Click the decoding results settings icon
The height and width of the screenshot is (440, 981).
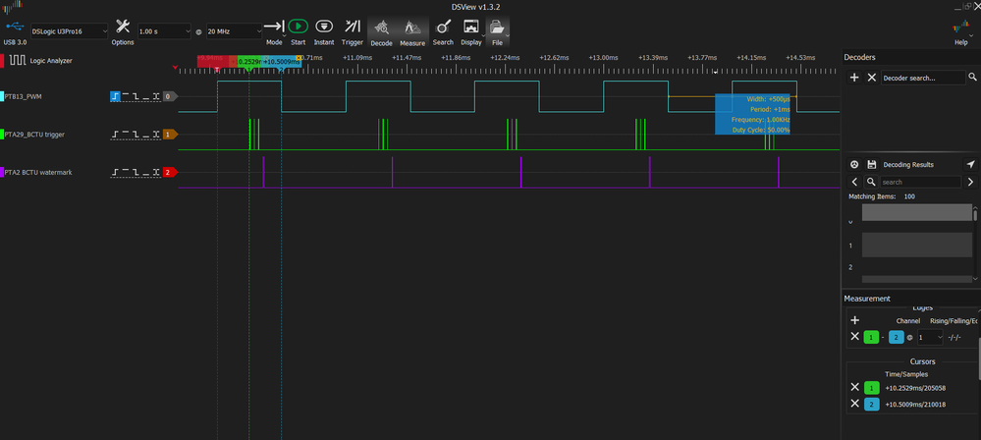pos(854,165)
